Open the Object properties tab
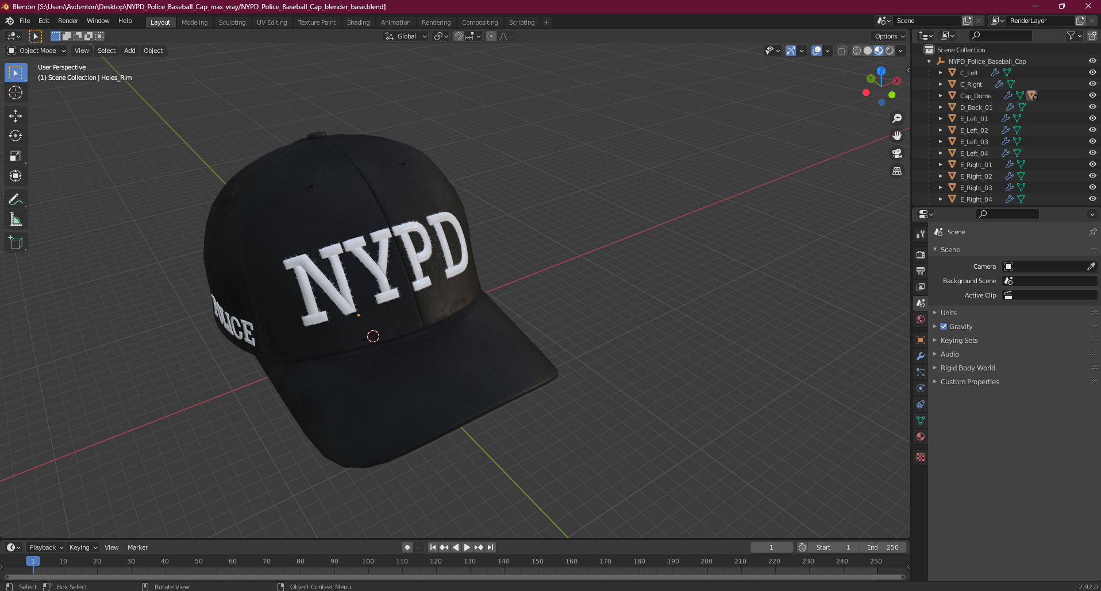The height and width of the screenshot is (591, 1101). tap(921, 340)
